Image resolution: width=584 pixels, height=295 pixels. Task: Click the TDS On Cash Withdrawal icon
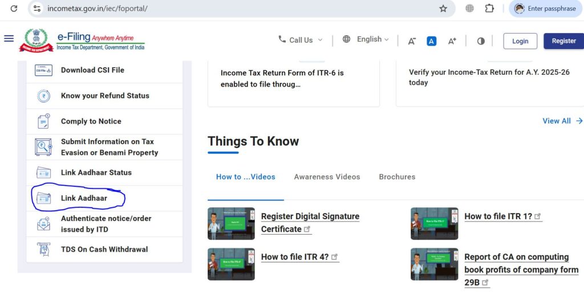[44, 249]
